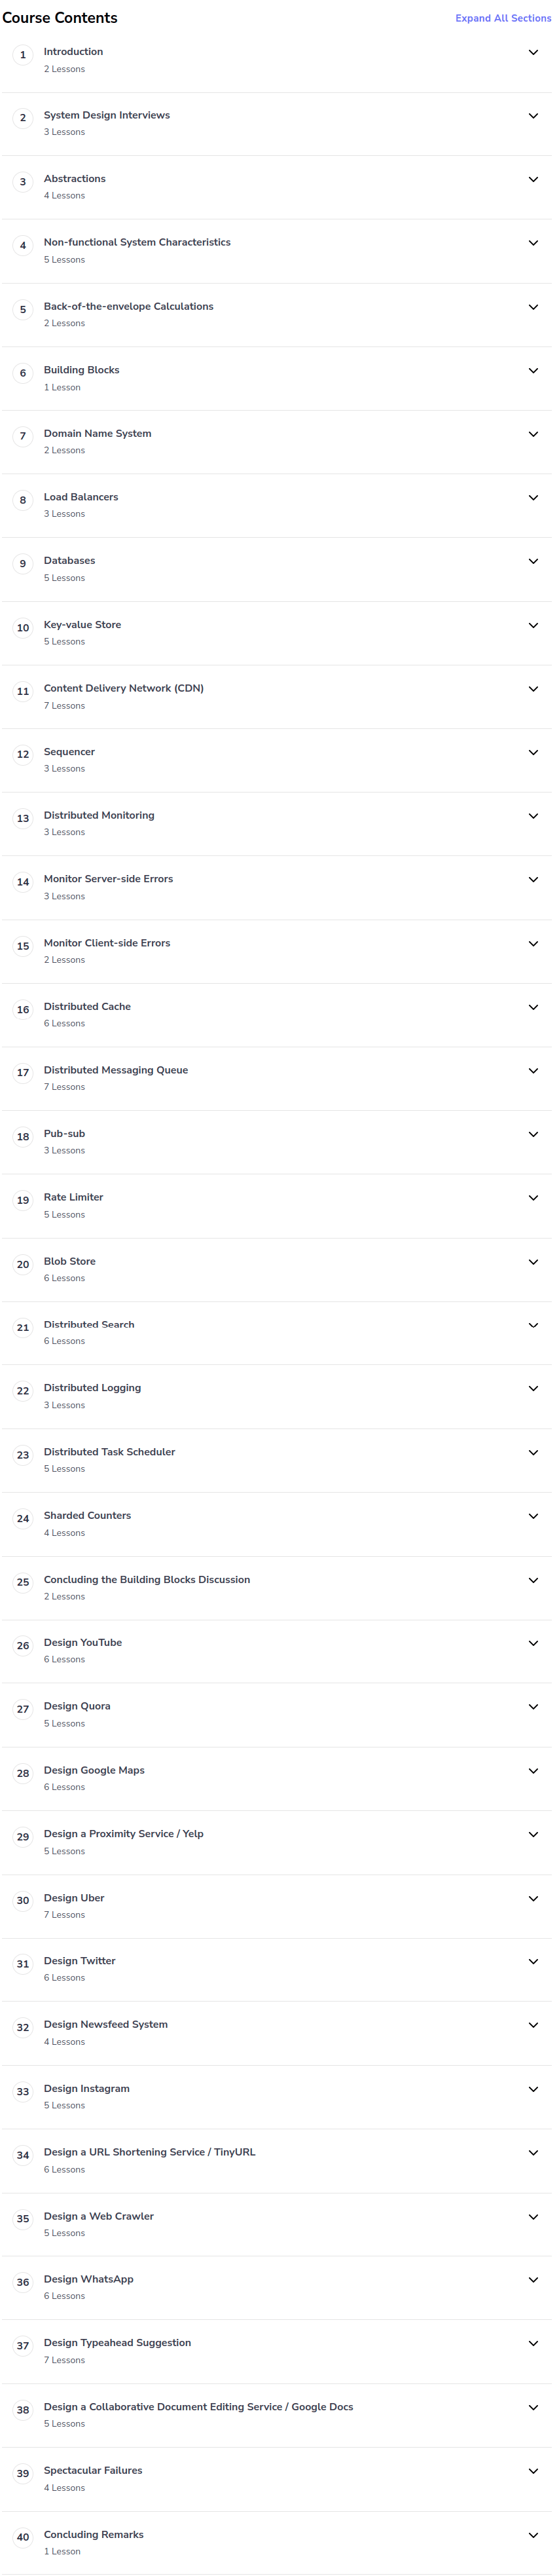559x2576 pixels.
Task: Expand the Concluding Remarks section chevron
Action: coord(533,2535)
